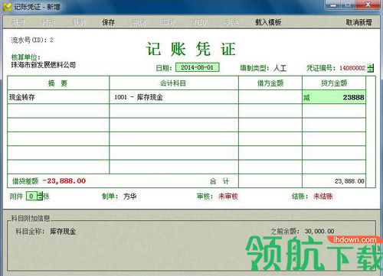This screenshot has width=383, height=276.
Task: Click the 未结账 closing status
Action: (x=323, y=196)
